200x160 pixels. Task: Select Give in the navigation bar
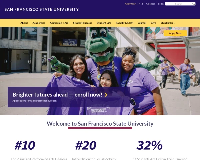tap(153, 23)
